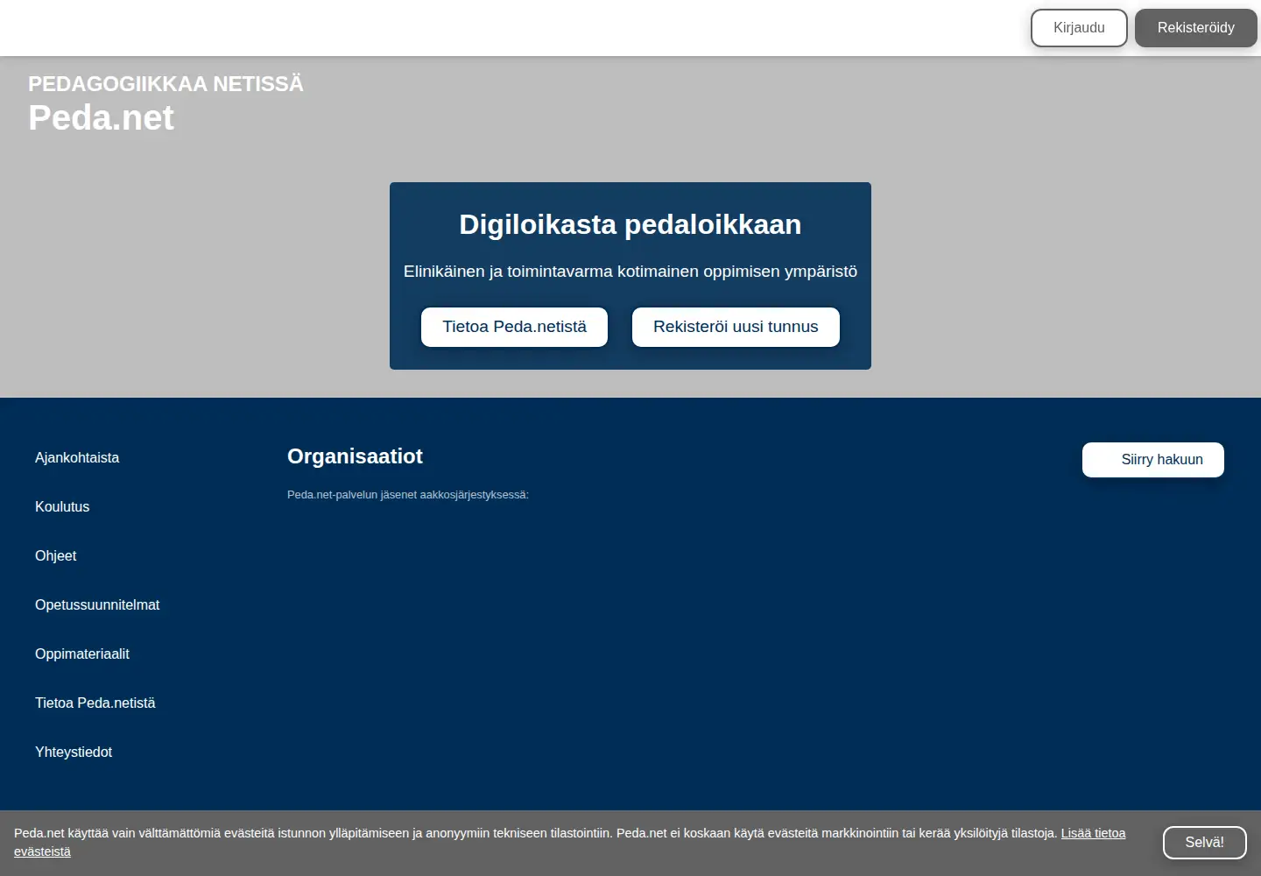Image resolution: width=1261 pixels, height=876 pixels.
Task: Open the Rekisteröidy registration button
Action: 1196,28
